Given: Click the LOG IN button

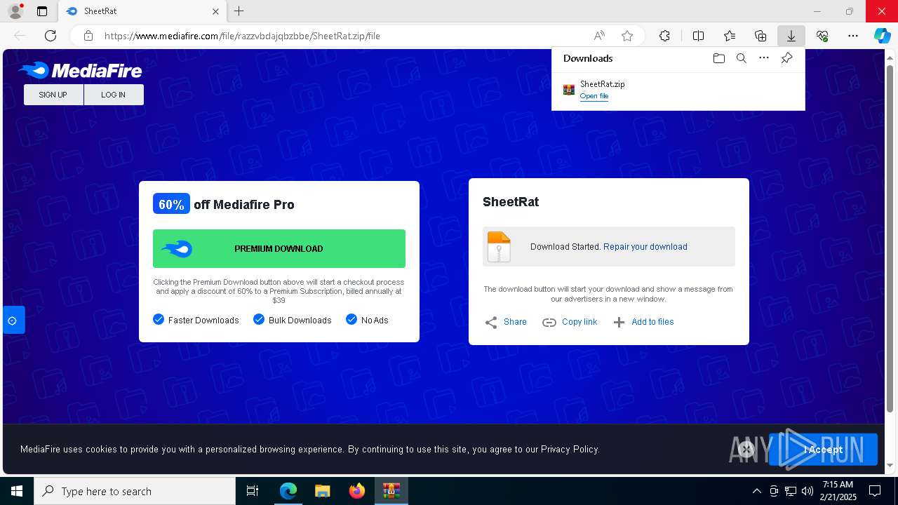Looking at the screenshot, I should (x=114, y=95).
